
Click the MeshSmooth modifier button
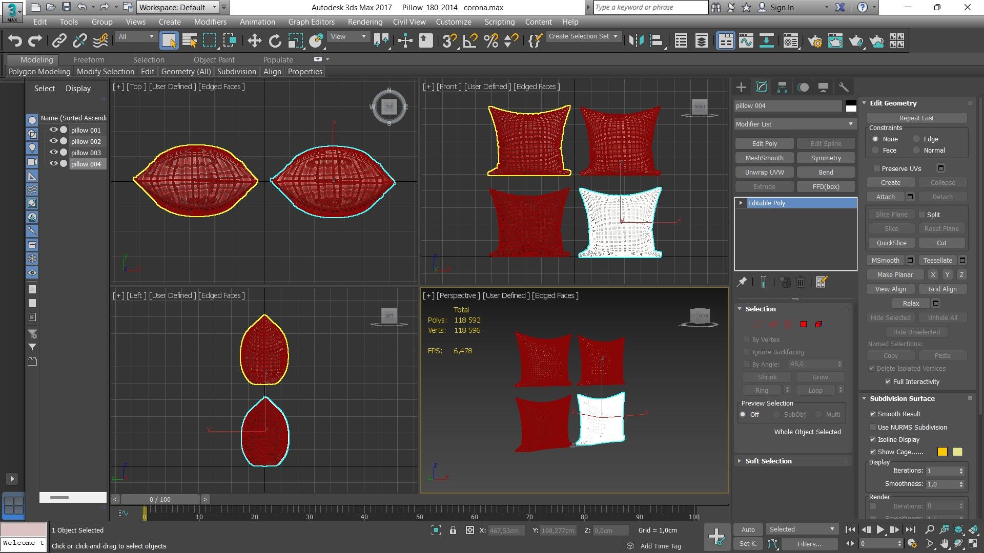[x=764, y=158]
